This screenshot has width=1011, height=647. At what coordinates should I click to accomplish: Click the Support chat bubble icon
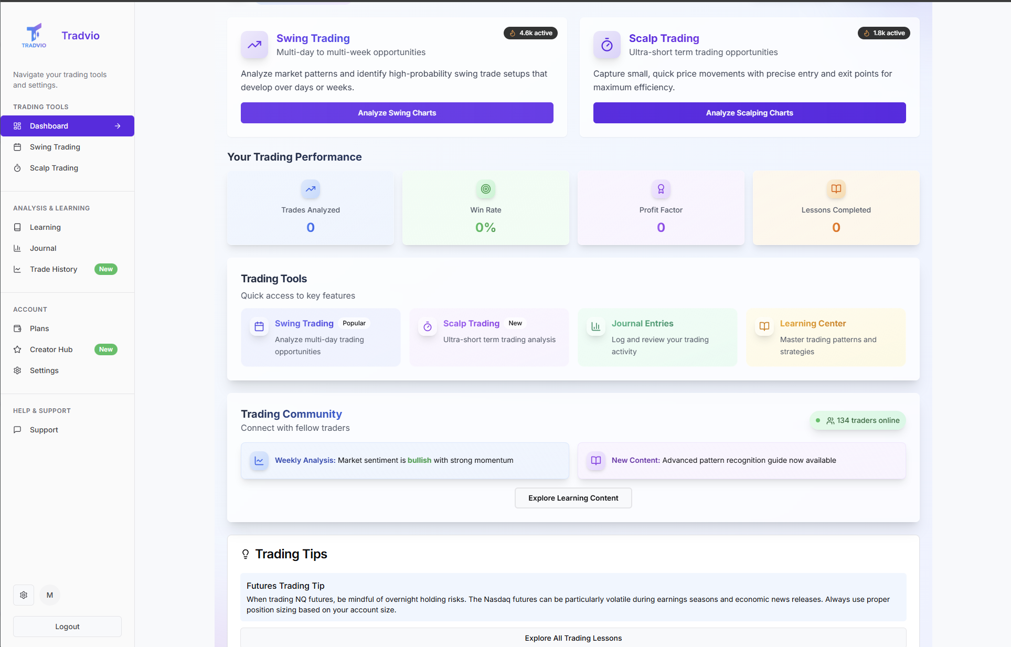[17, 429]
